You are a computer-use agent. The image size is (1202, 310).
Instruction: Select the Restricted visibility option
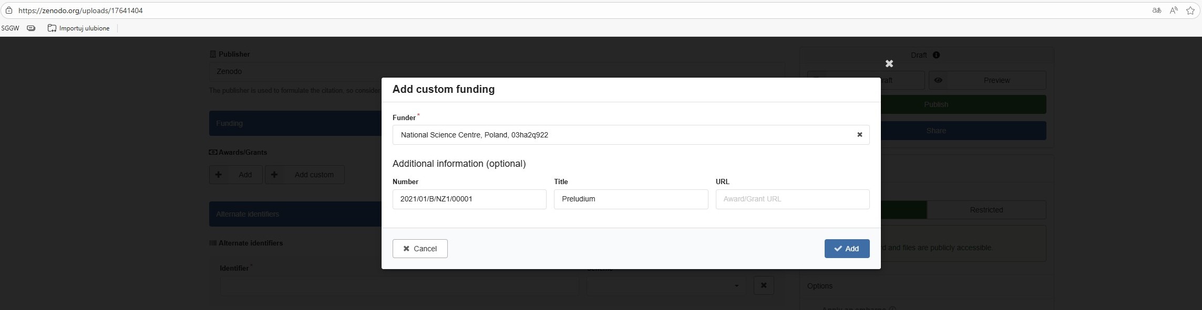point(986,210)
